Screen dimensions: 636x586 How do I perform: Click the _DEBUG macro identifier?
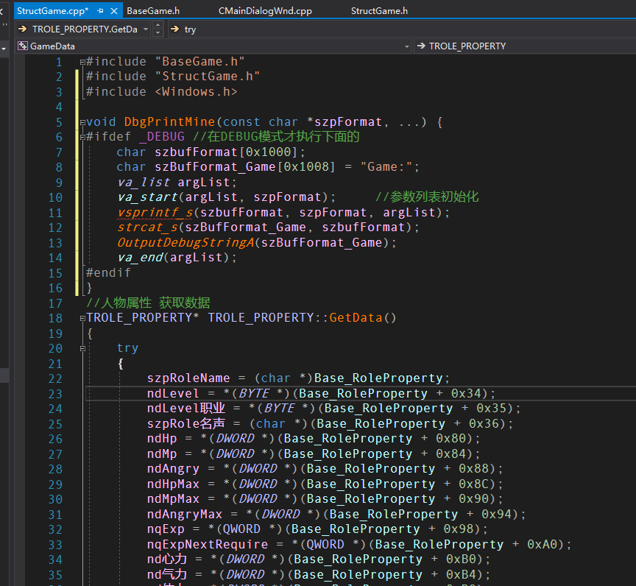pyautogui.click(x=162, y=137)
